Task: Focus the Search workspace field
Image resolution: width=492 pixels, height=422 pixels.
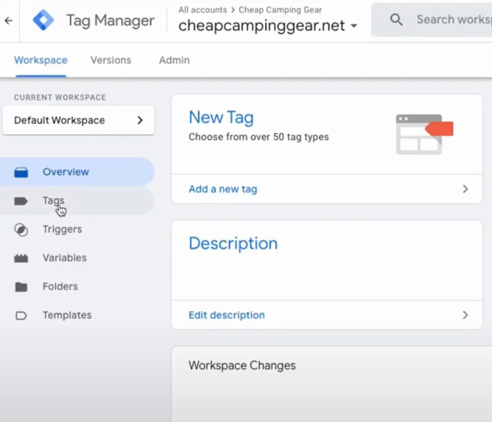Action: pyautogui.click(x=431, y=20)
